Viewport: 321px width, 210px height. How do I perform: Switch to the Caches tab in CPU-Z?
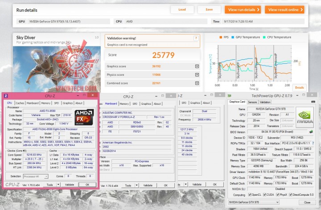pyautogui.click(x=20, y=103)
